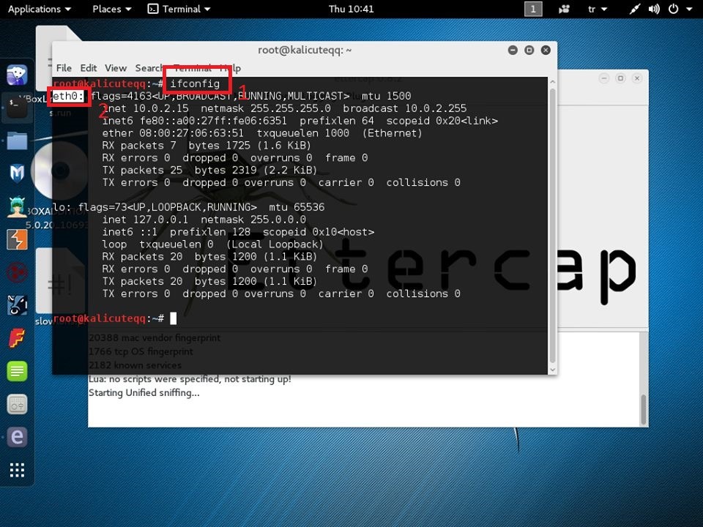Click the wired network icon in top bar
This screenshot has width=703, height=527.
634,9
